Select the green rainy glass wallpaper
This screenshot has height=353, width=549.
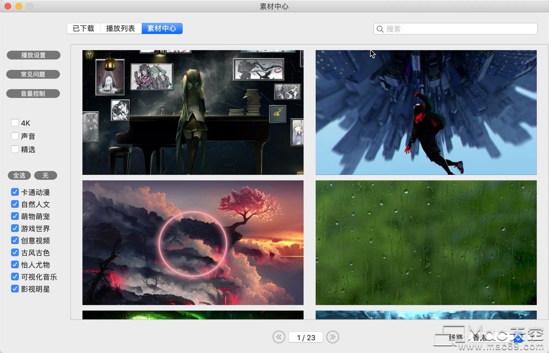point(426,242)
